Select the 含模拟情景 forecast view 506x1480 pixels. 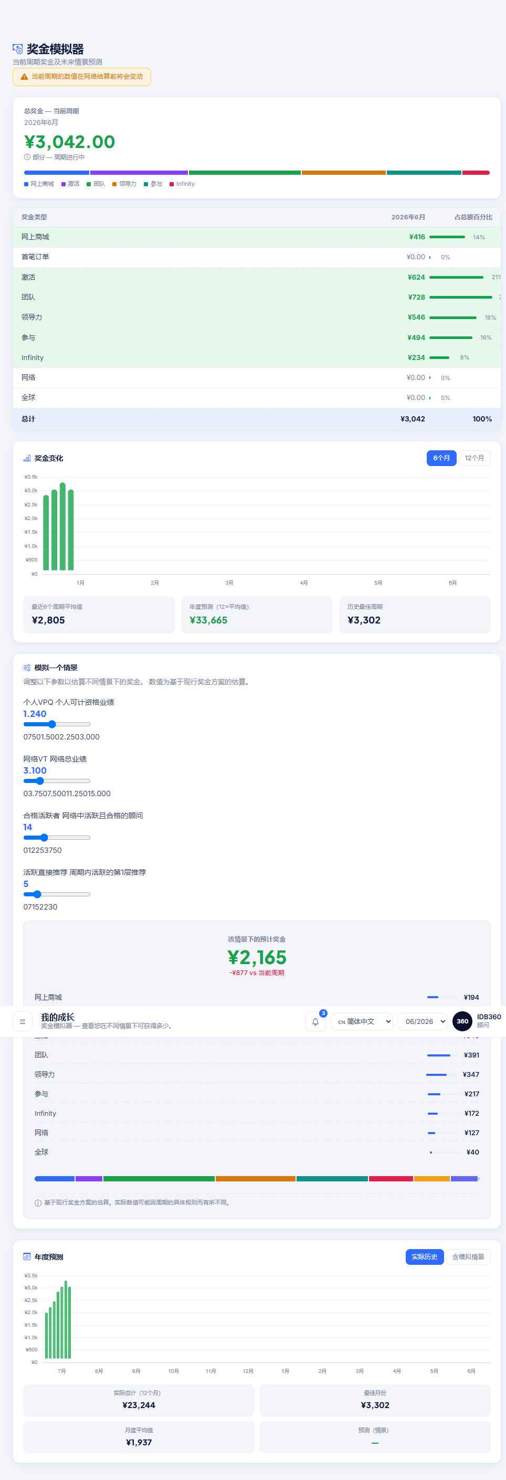(468, 1256)
